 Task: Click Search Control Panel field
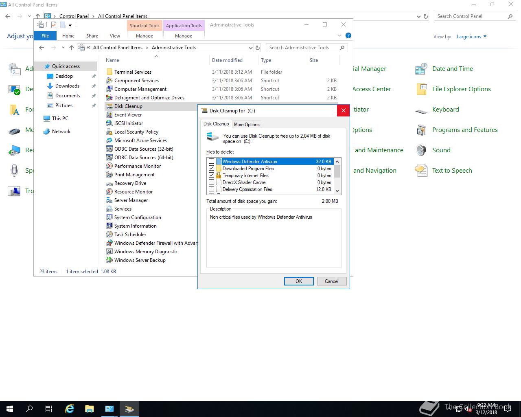(475, 16)
